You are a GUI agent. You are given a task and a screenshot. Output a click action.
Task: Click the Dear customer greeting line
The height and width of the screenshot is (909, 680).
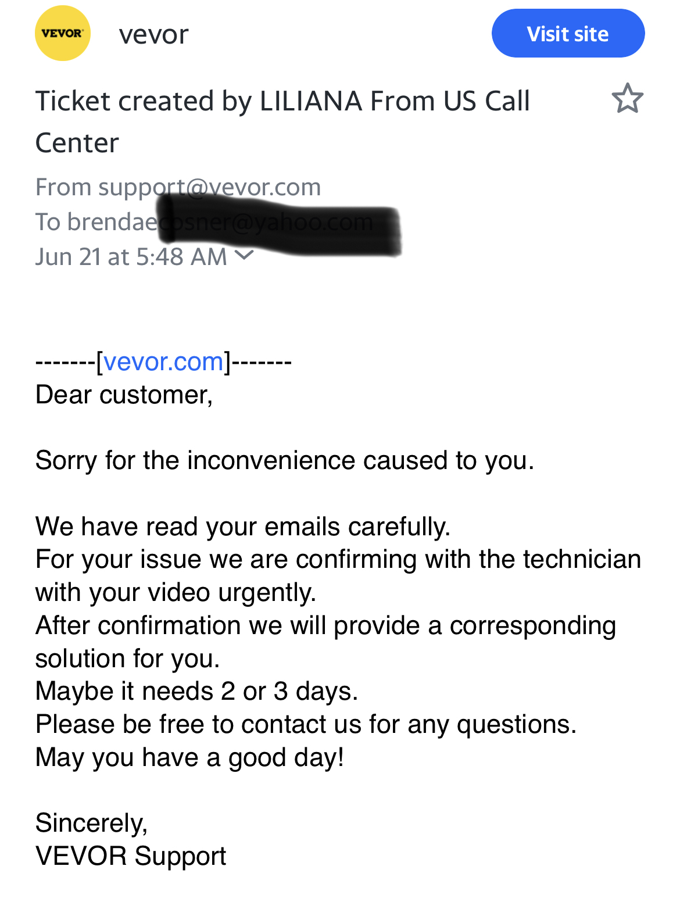pos(124,395)
